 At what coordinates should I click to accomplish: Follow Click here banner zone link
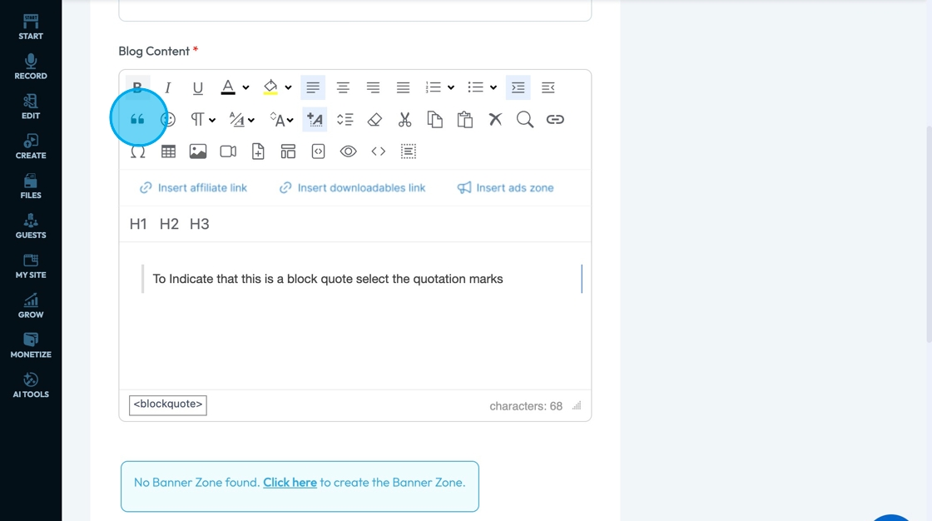(290, 483)
